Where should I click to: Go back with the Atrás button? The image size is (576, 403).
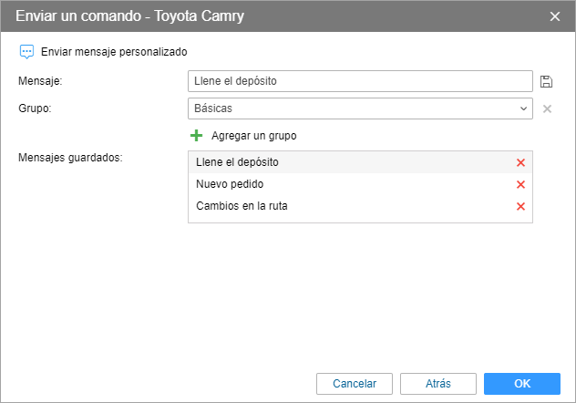[x=437, y=384]
